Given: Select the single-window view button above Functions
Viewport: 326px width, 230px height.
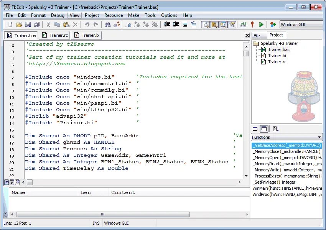Looking at the screenshot, I should coord(255,129).
